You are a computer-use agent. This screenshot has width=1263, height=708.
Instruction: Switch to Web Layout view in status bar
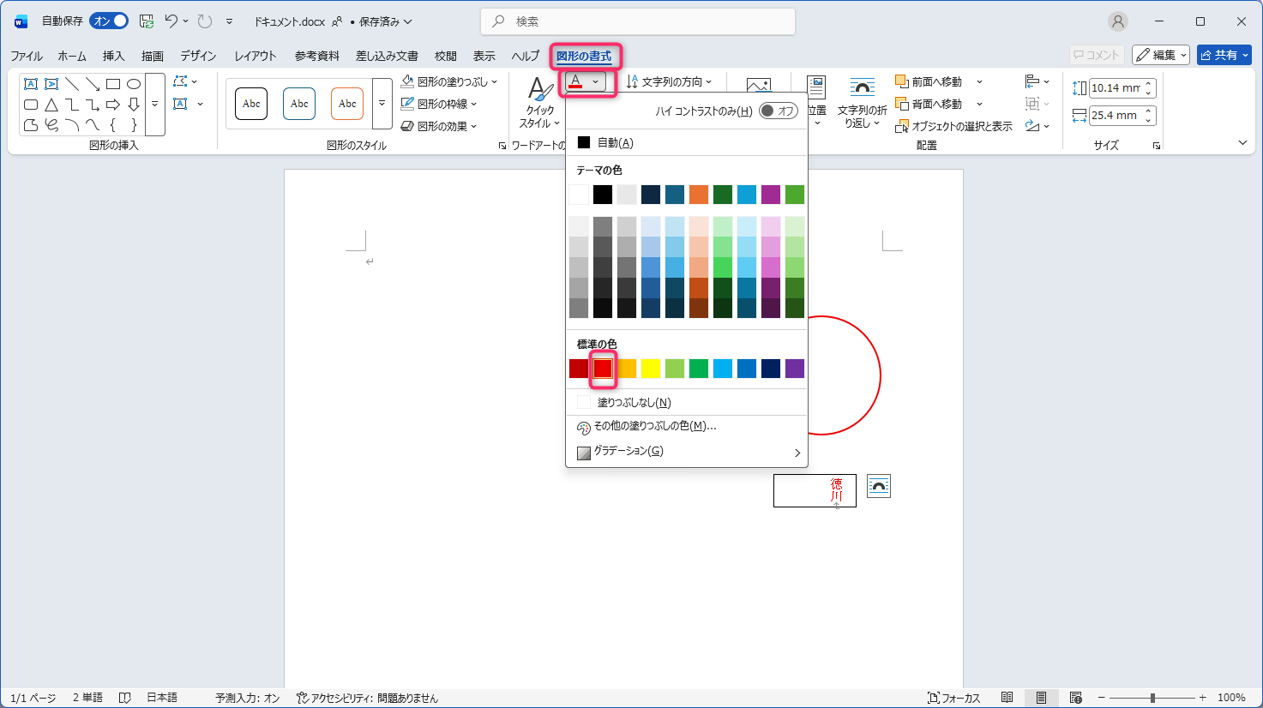1075,698
